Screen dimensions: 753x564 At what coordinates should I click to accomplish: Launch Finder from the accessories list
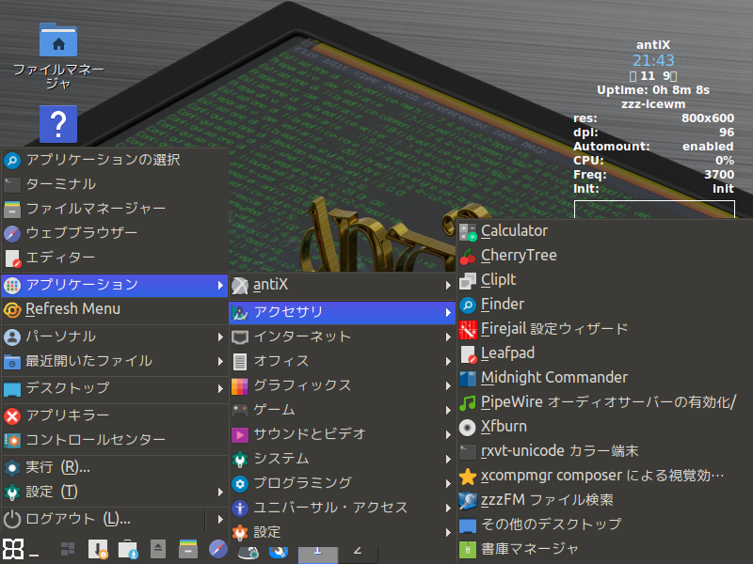click(x=604, y=305)
